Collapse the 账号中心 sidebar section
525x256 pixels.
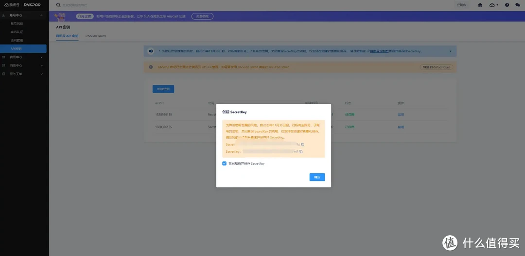pyautogui.click(x=42, y=16)
